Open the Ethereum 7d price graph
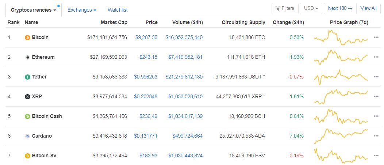The width and height of the screenshot is (384, 165). 341,57
